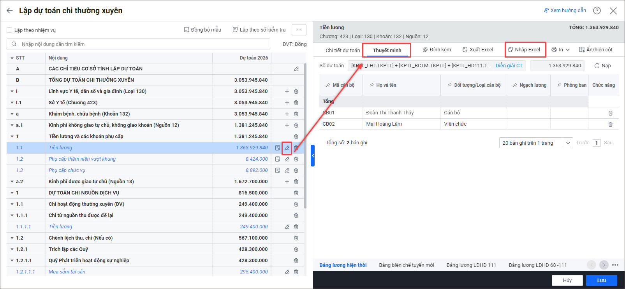
Task: Click the Lưu save button
Action: tap(601, 280)
